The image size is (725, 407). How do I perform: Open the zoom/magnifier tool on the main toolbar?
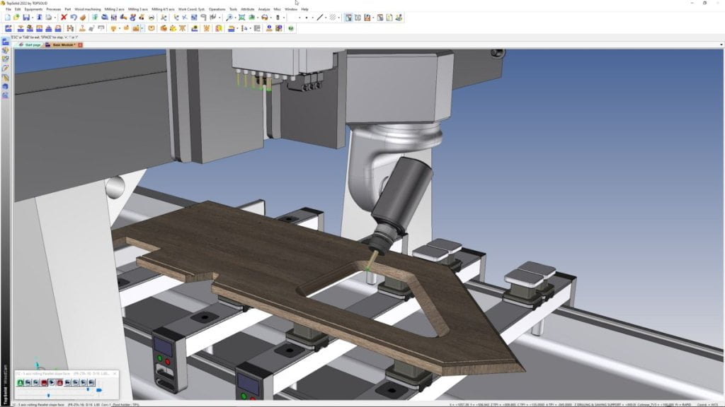click(x=229, y=20)
